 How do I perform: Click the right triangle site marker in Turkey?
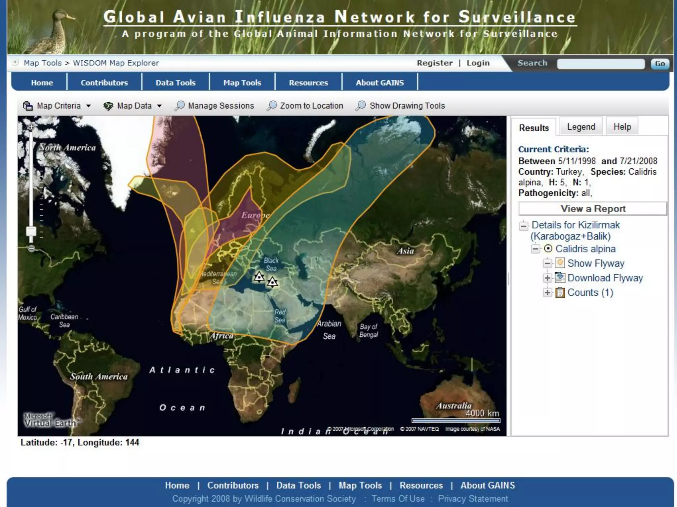coord(272,282)
